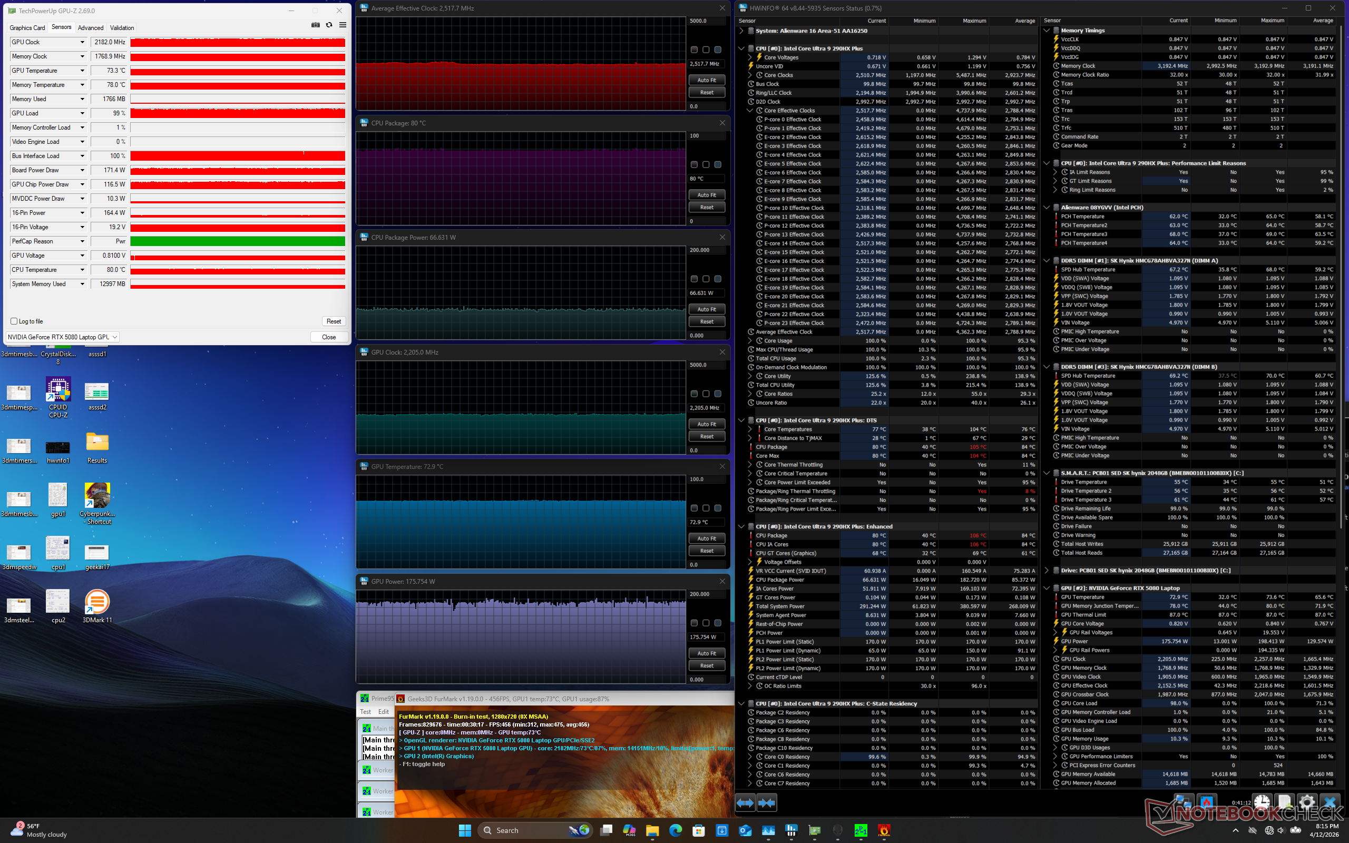The height and width of the screenshot is (843, 1349).
Task: Open the GPU Clock sensor dropdown
Action: pyautogui.click(x=83, y=42)
